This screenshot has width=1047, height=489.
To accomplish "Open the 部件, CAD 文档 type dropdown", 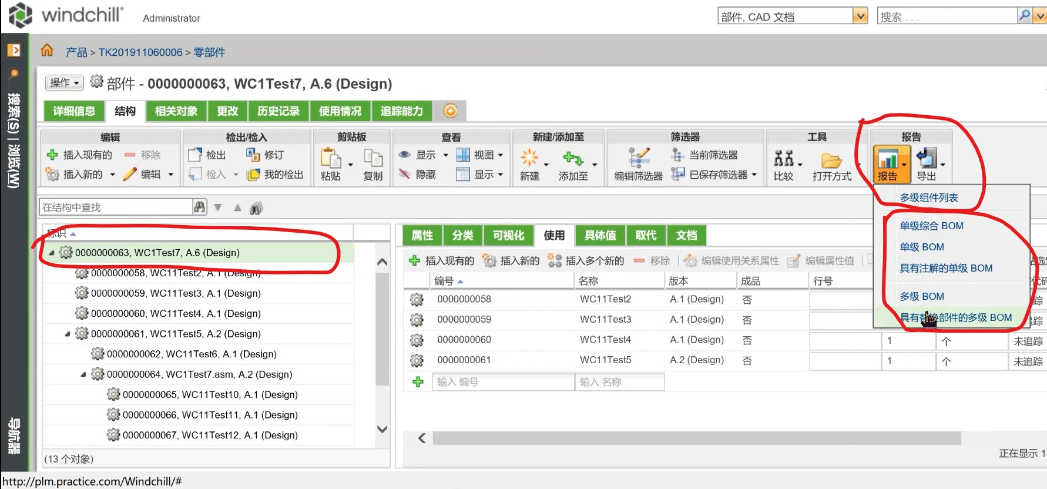I will (860, 16).
